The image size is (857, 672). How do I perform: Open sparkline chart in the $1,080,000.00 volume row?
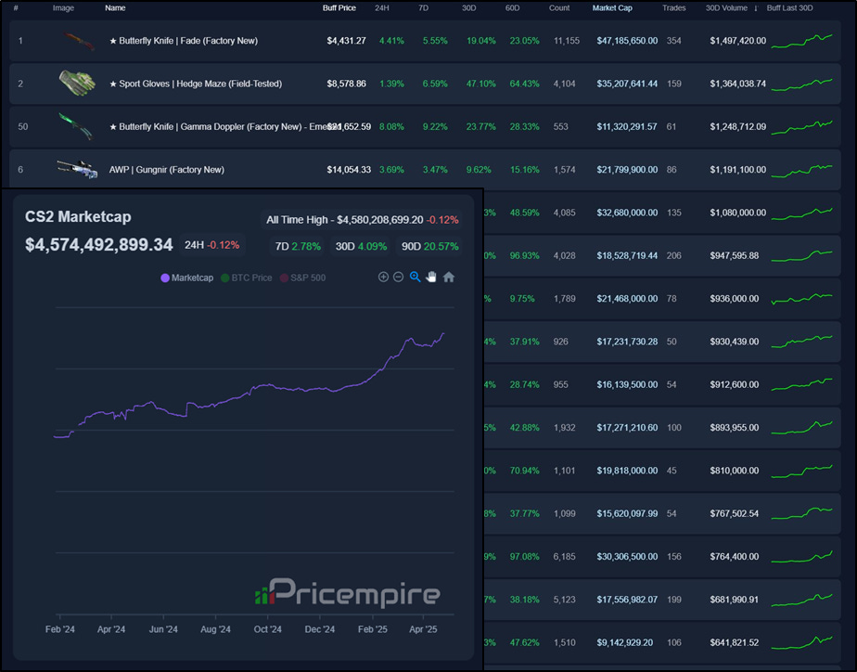tap(801, 213)
